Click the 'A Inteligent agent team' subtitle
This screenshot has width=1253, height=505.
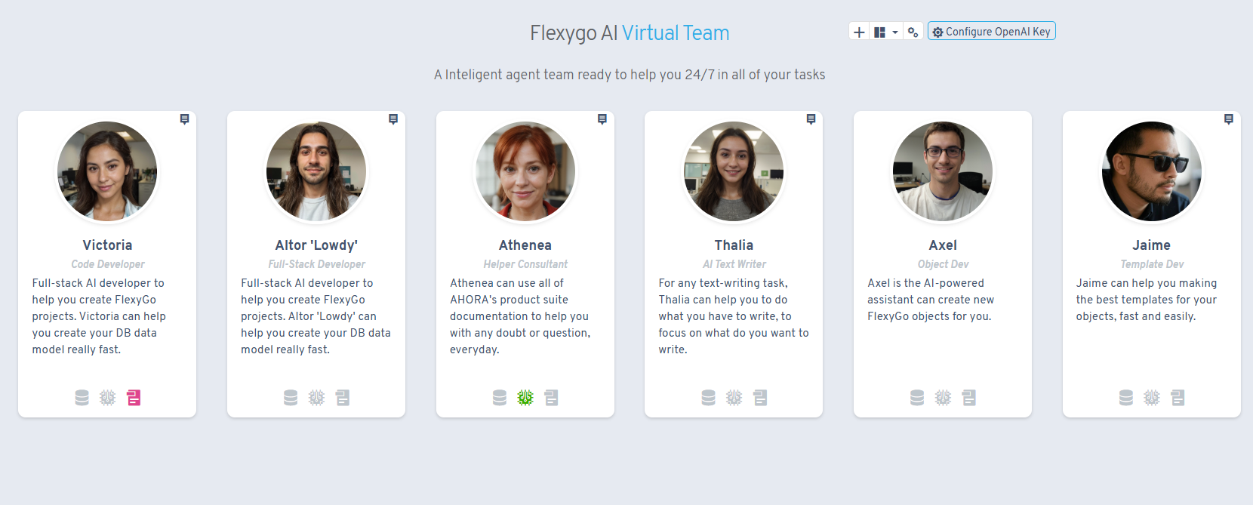pos(630,75)
